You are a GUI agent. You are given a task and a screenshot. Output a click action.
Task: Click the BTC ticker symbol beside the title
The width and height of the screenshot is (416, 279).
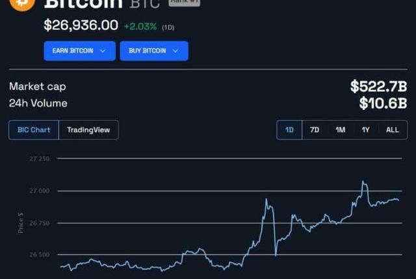pyautogui.click(x=145, y=3)
